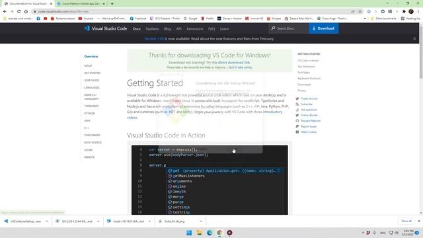Expand REMOTE in the docs sidebar

point(89,157)
